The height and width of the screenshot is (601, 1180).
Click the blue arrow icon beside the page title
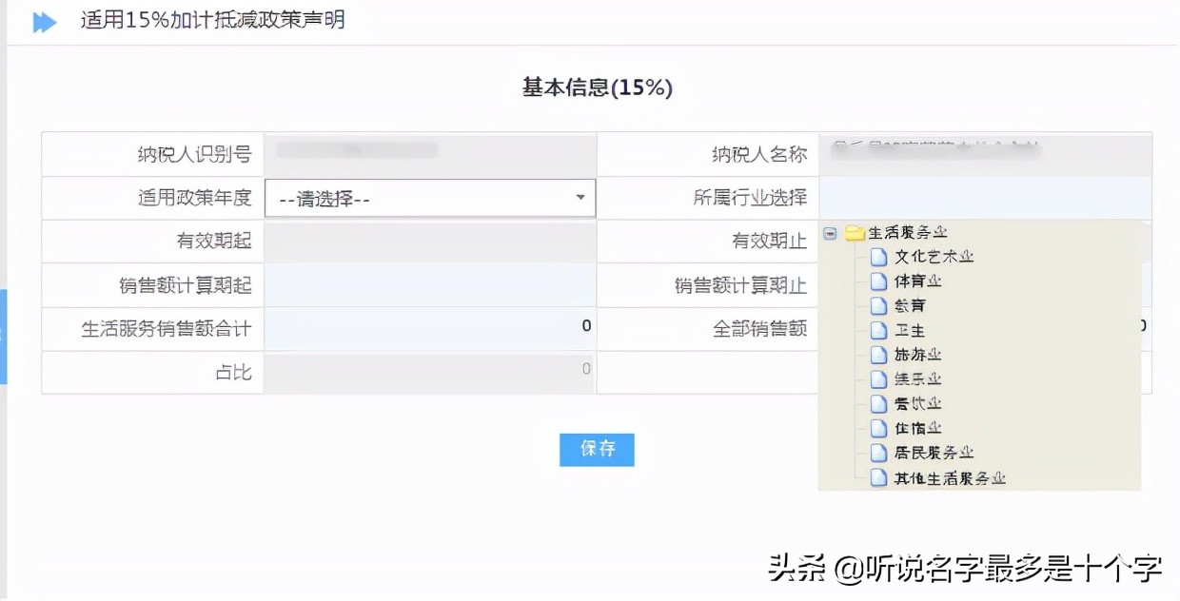coord(44,22)
